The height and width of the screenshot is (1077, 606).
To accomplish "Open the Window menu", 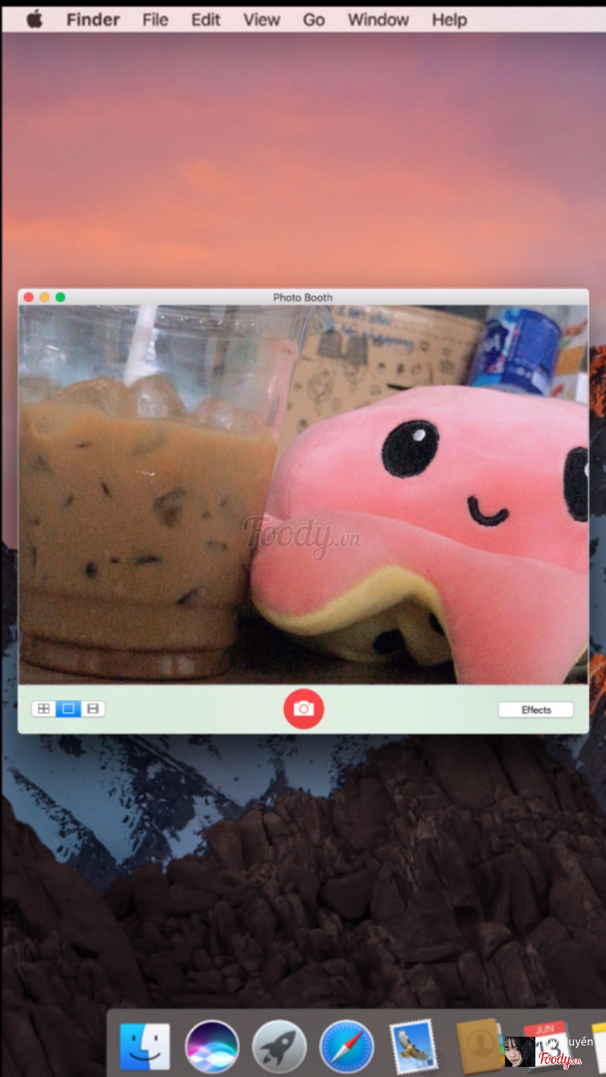I will (x=378, y=20).
